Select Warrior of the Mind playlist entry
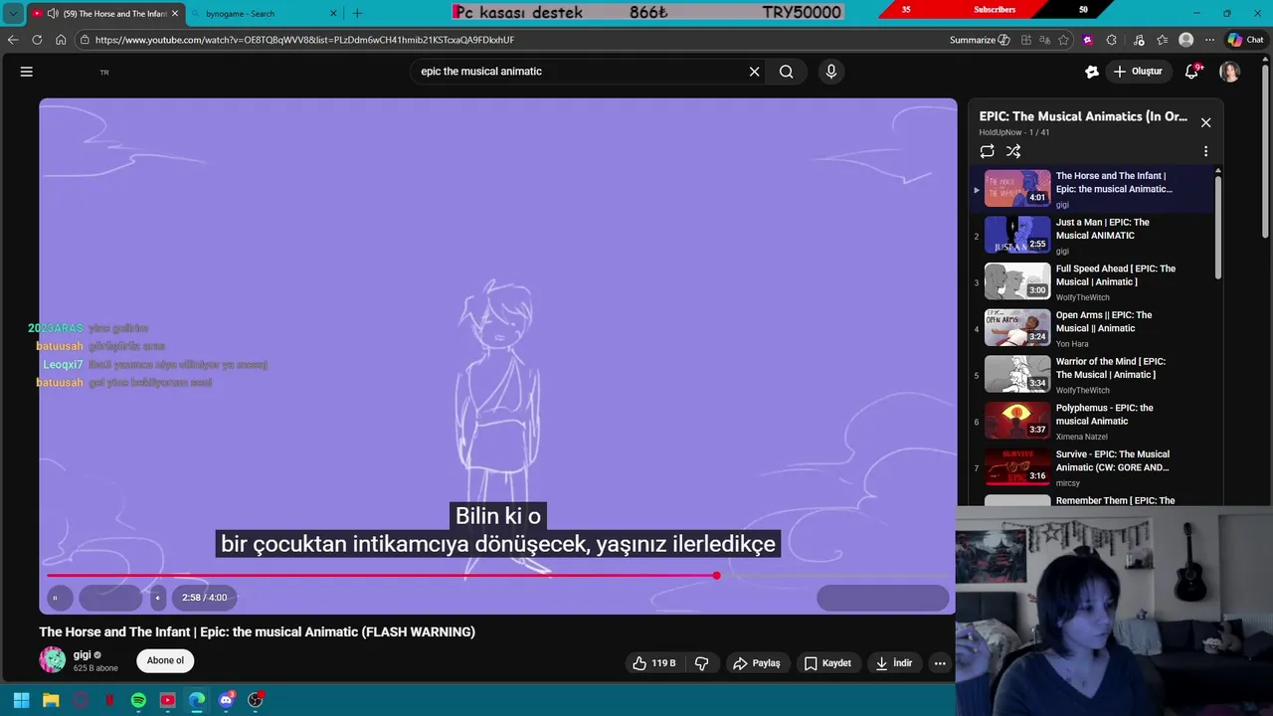The width and height of the screenshot is (1273, 716). pyautogui.click(x=1092, y=375)
